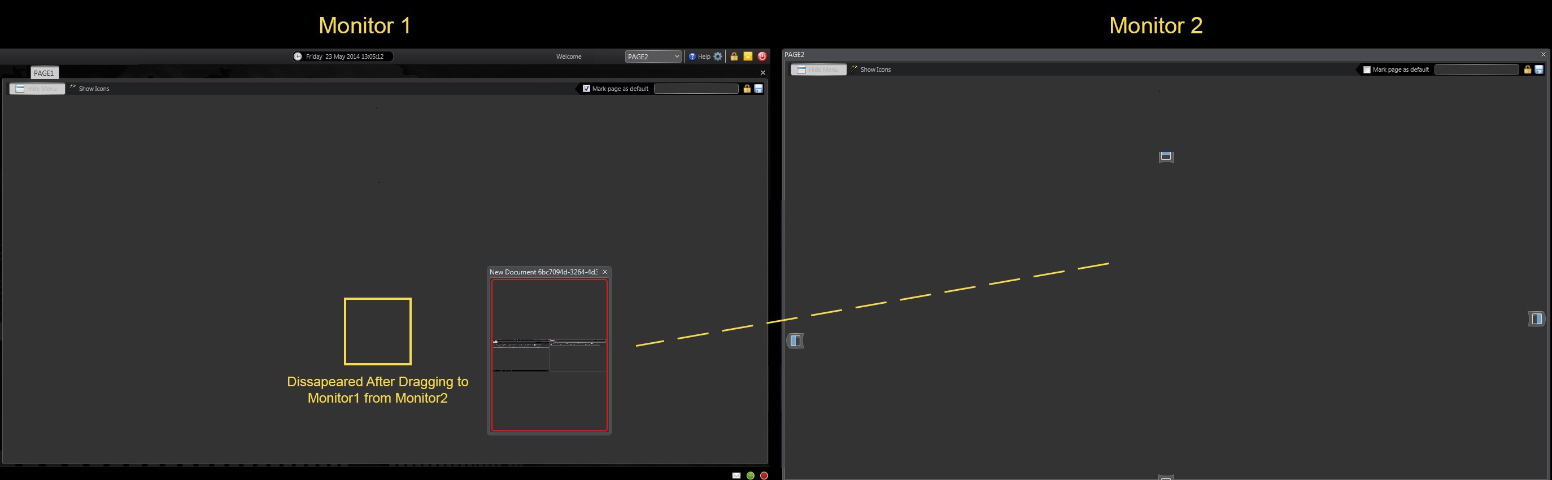
Task: Click the right docking indicator in PAGE2
Action: (1537, 318)
